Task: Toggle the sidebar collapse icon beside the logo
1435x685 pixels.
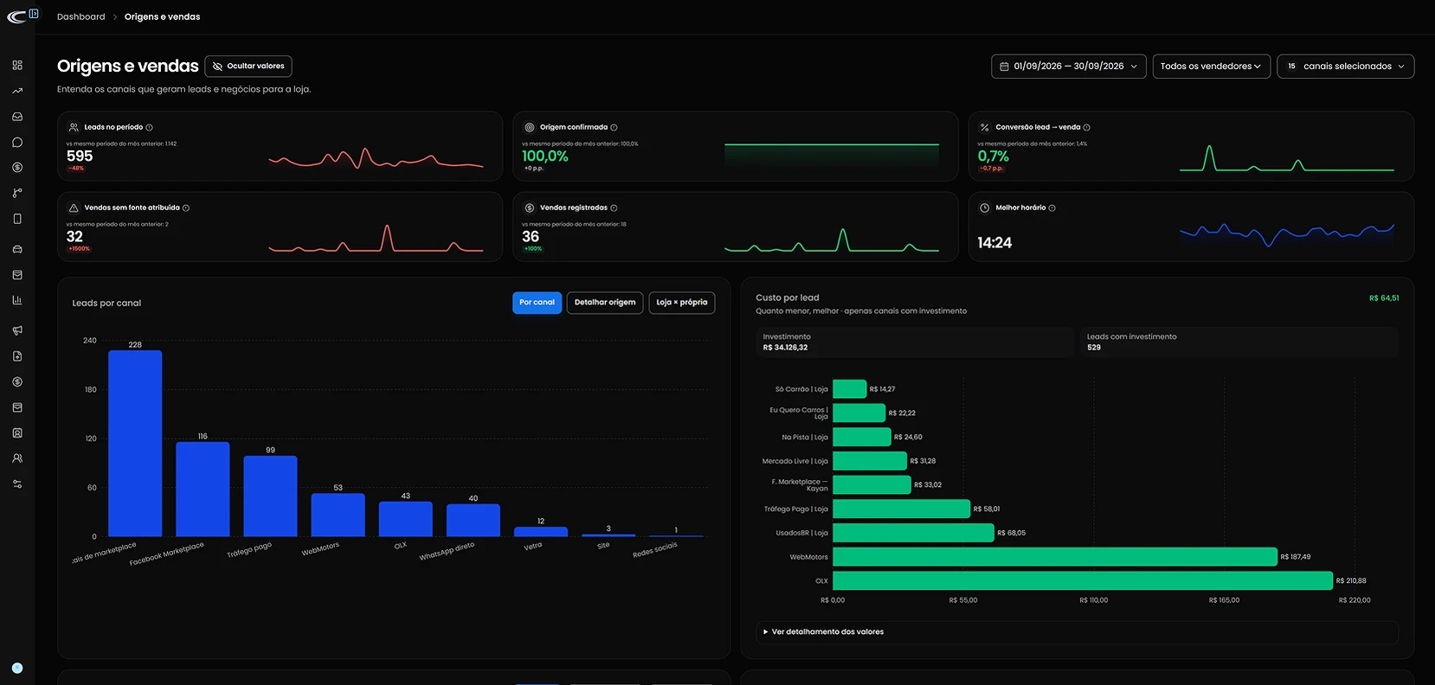Action: coord(34,14)
